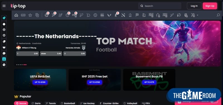Select the Ice Hockey skate icon
This screenshot has height=105, width=223.
point(60,15)
